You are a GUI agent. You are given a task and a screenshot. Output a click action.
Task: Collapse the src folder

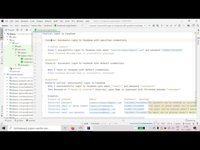7,40
